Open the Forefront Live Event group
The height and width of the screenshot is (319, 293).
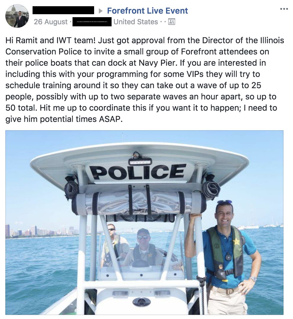point(147,11)
